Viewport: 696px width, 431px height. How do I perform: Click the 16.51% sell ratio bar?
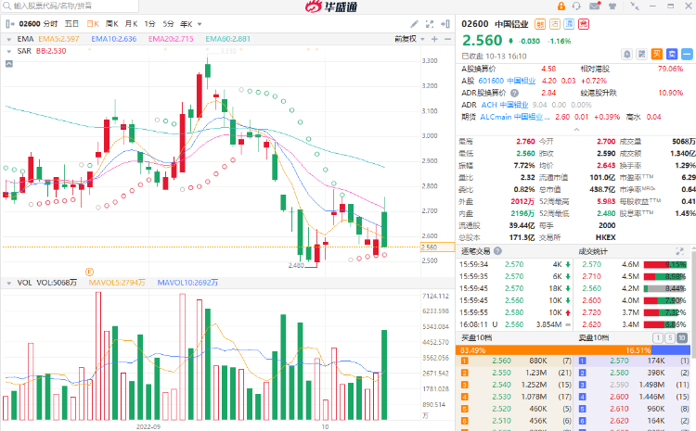[670, 350]
